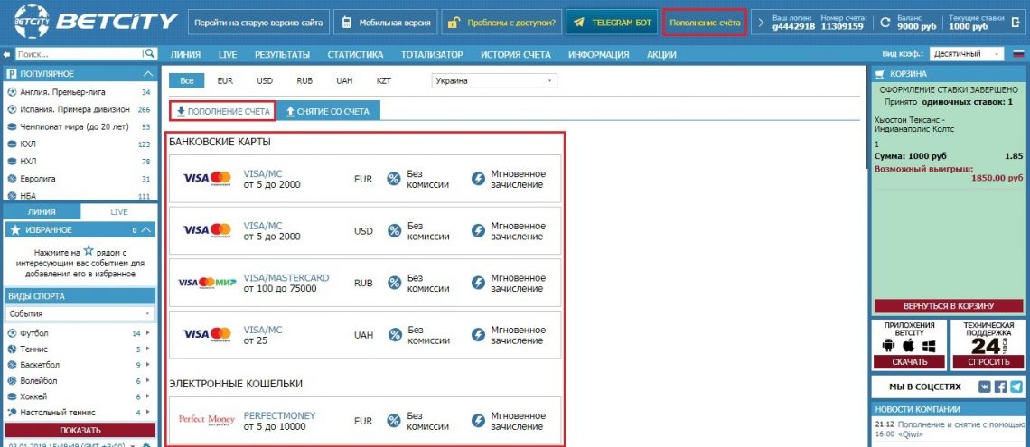This screenshot has width=1030, height=447.
Task: Click the Windows app icon
Action: (x=929, y=346)
